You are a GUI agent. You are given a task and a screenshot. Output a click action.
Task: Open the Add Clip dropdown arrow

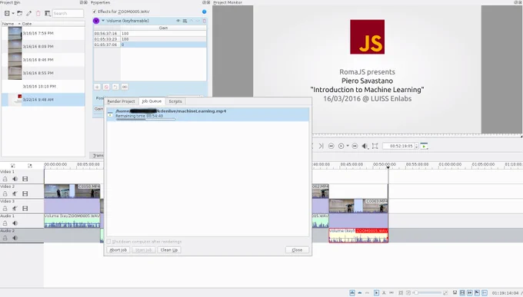pos(13,13)
